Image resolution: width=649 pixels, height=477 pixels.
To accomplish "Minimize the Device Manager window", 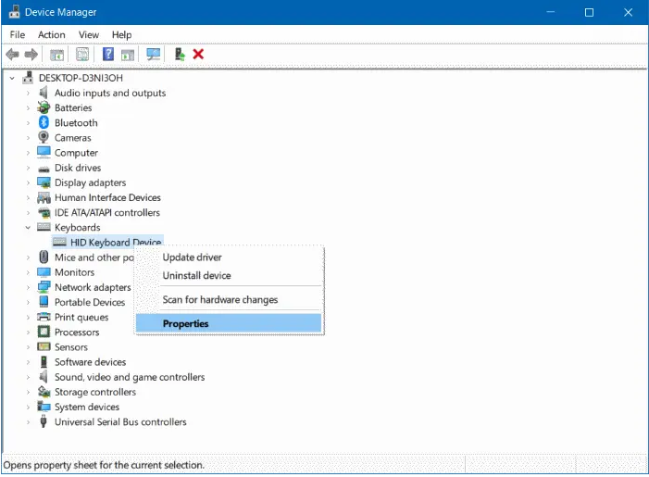I will (x=551, y=12).
